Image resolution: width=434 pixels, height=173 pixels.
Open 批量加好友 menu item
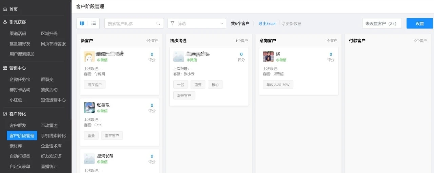point(20,44)
